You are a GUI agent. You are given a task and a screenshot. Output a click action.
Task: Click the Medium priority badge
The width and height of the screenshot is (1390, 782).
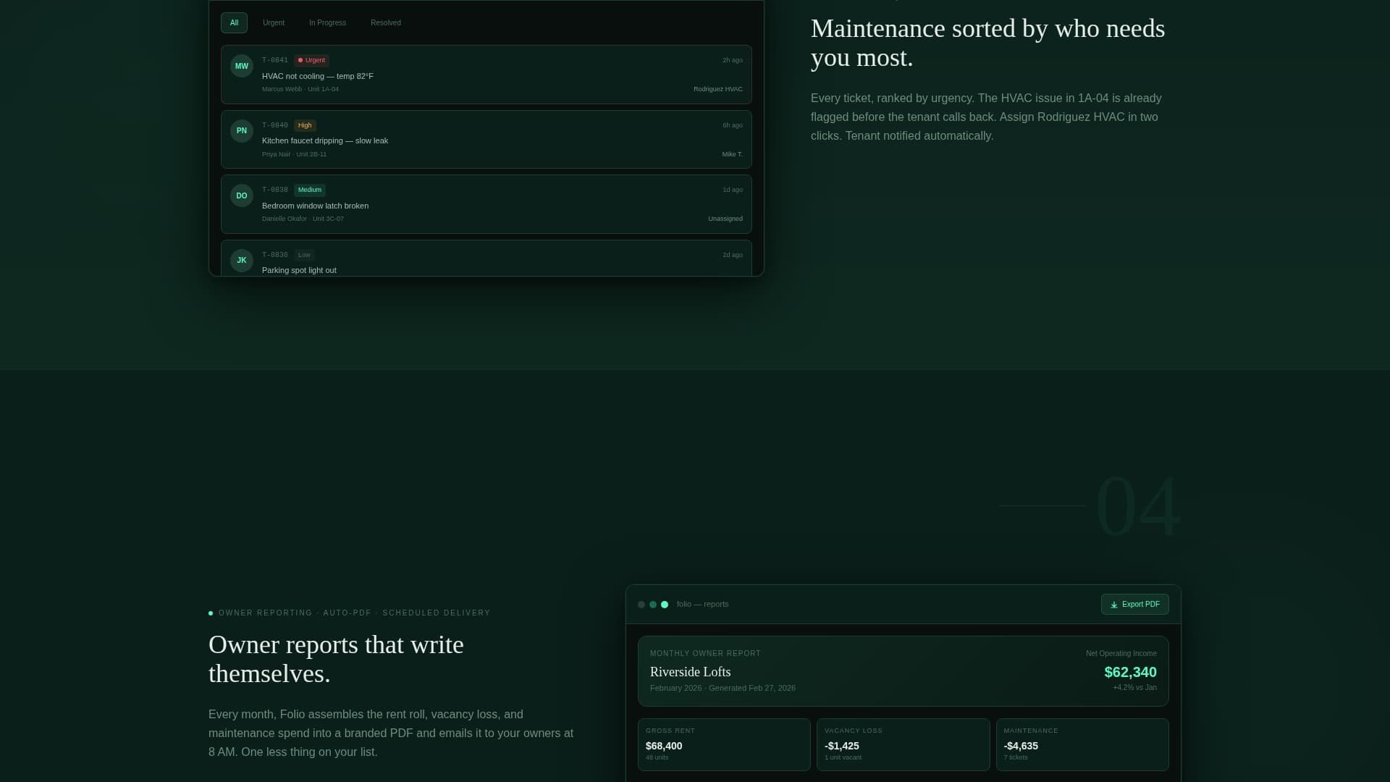click(x=309, y=190)
